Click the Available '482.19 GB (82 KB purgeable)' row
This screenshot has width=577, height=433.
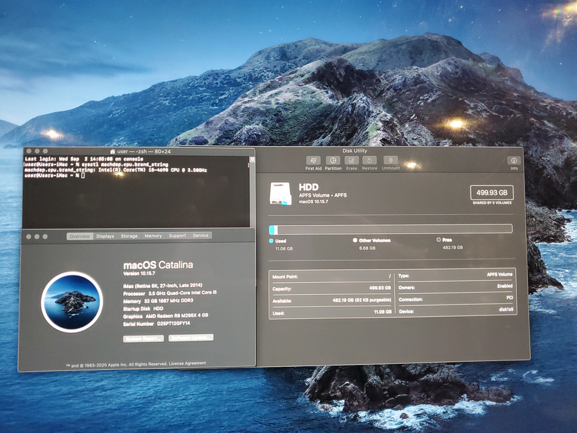point(331,301)
